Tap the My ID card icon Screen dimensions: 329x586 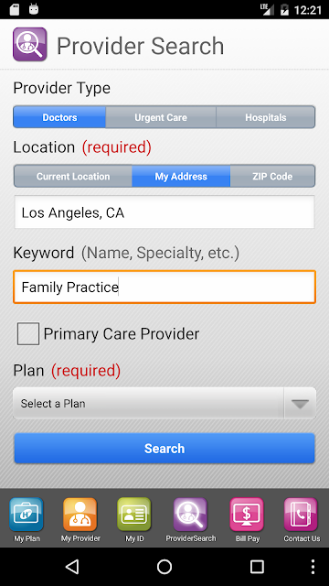coord(134,515)
